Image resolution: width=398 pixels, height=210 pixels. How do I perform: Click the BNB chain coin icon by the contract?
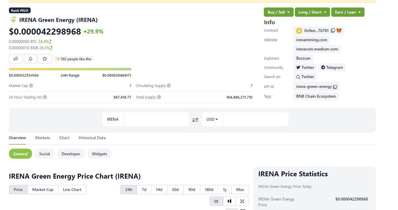299,31
